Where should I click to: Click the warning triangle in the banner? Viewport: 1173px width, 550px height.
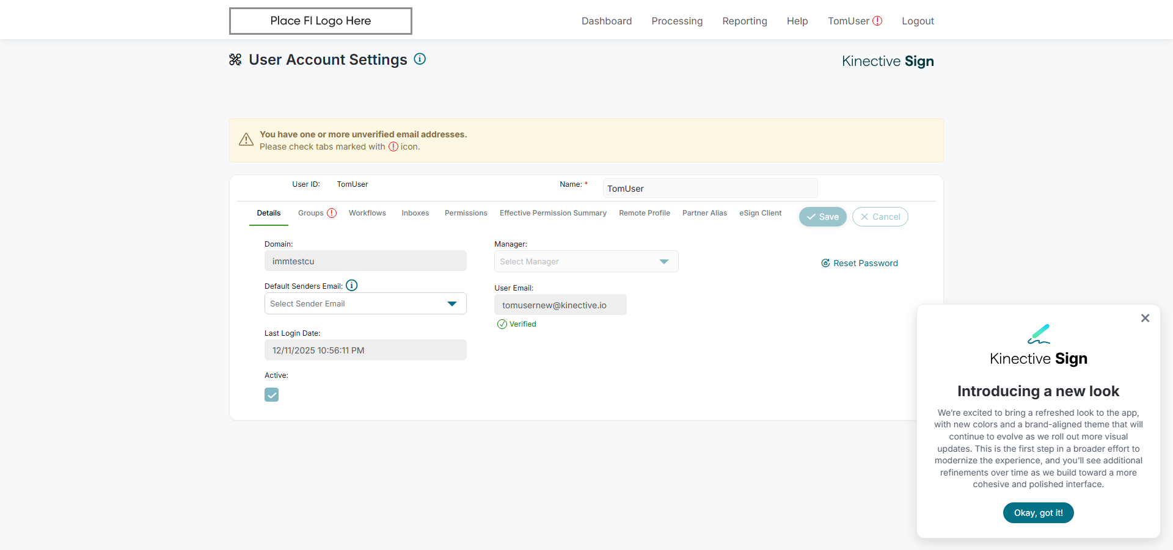click(246, 140)
